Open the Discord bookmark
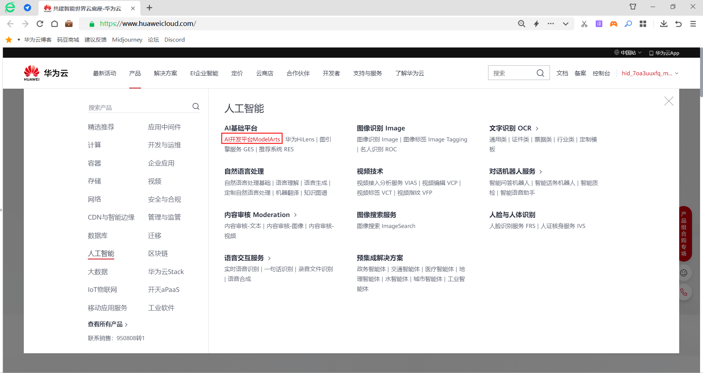703x373 pixels. 175,39
